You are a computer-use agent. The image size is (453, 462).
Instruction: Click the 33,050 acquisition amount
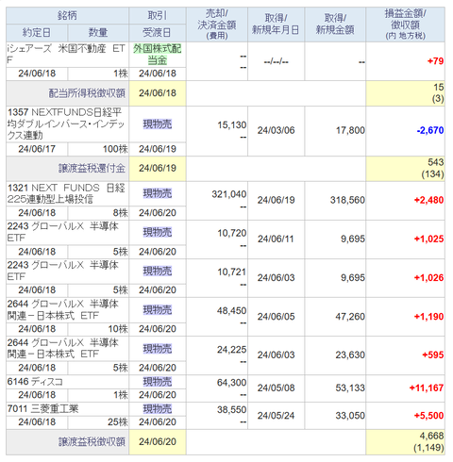350,416
